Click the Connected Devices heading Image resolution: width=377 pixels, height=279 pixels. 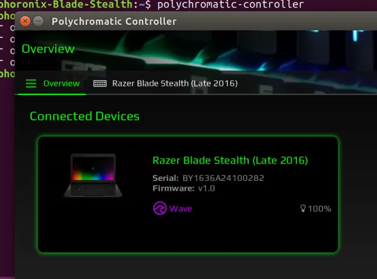pyautogui.click(x=85, y=117)
